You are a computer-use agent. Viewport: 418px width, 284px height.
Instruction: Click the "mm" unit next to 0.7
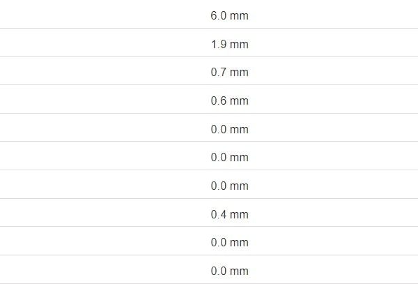(x=239, y=73)
